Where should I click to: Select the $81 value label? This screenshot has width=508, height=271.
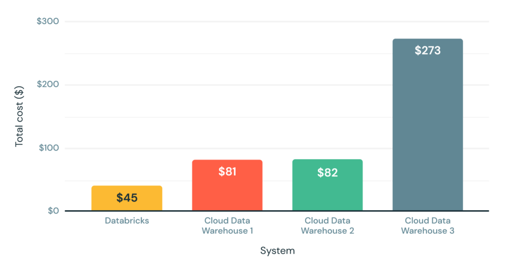(x=227, y=172)
